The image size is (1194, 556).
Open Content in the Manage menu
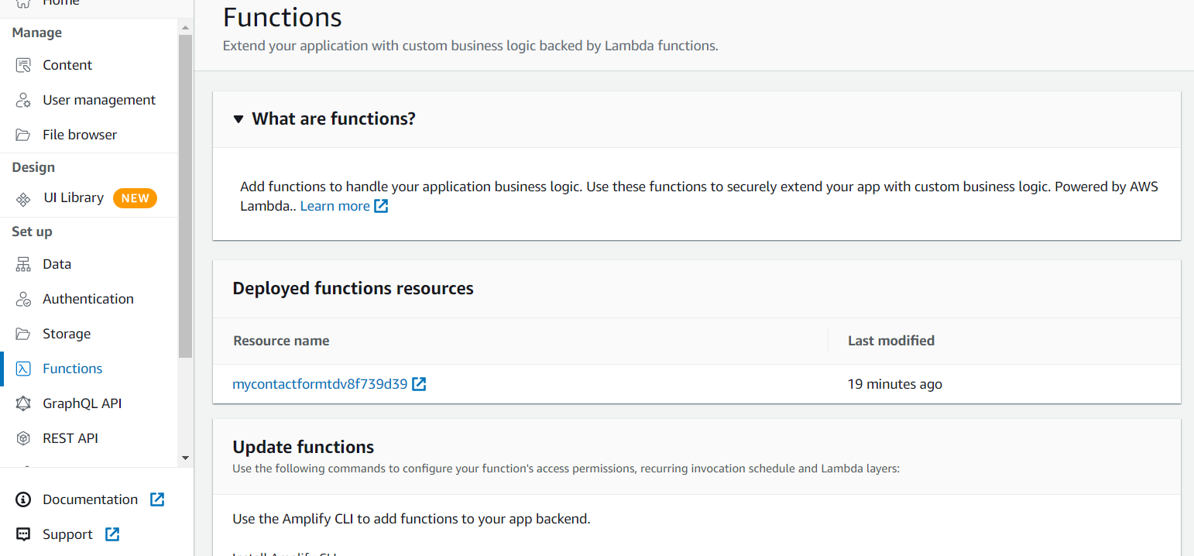67,65
